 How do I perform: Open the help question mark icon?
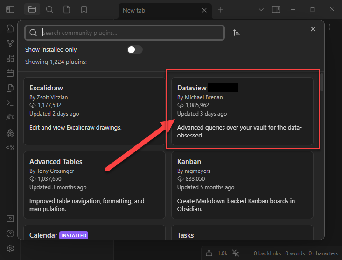pyautogui.click(x=10, y=233)
